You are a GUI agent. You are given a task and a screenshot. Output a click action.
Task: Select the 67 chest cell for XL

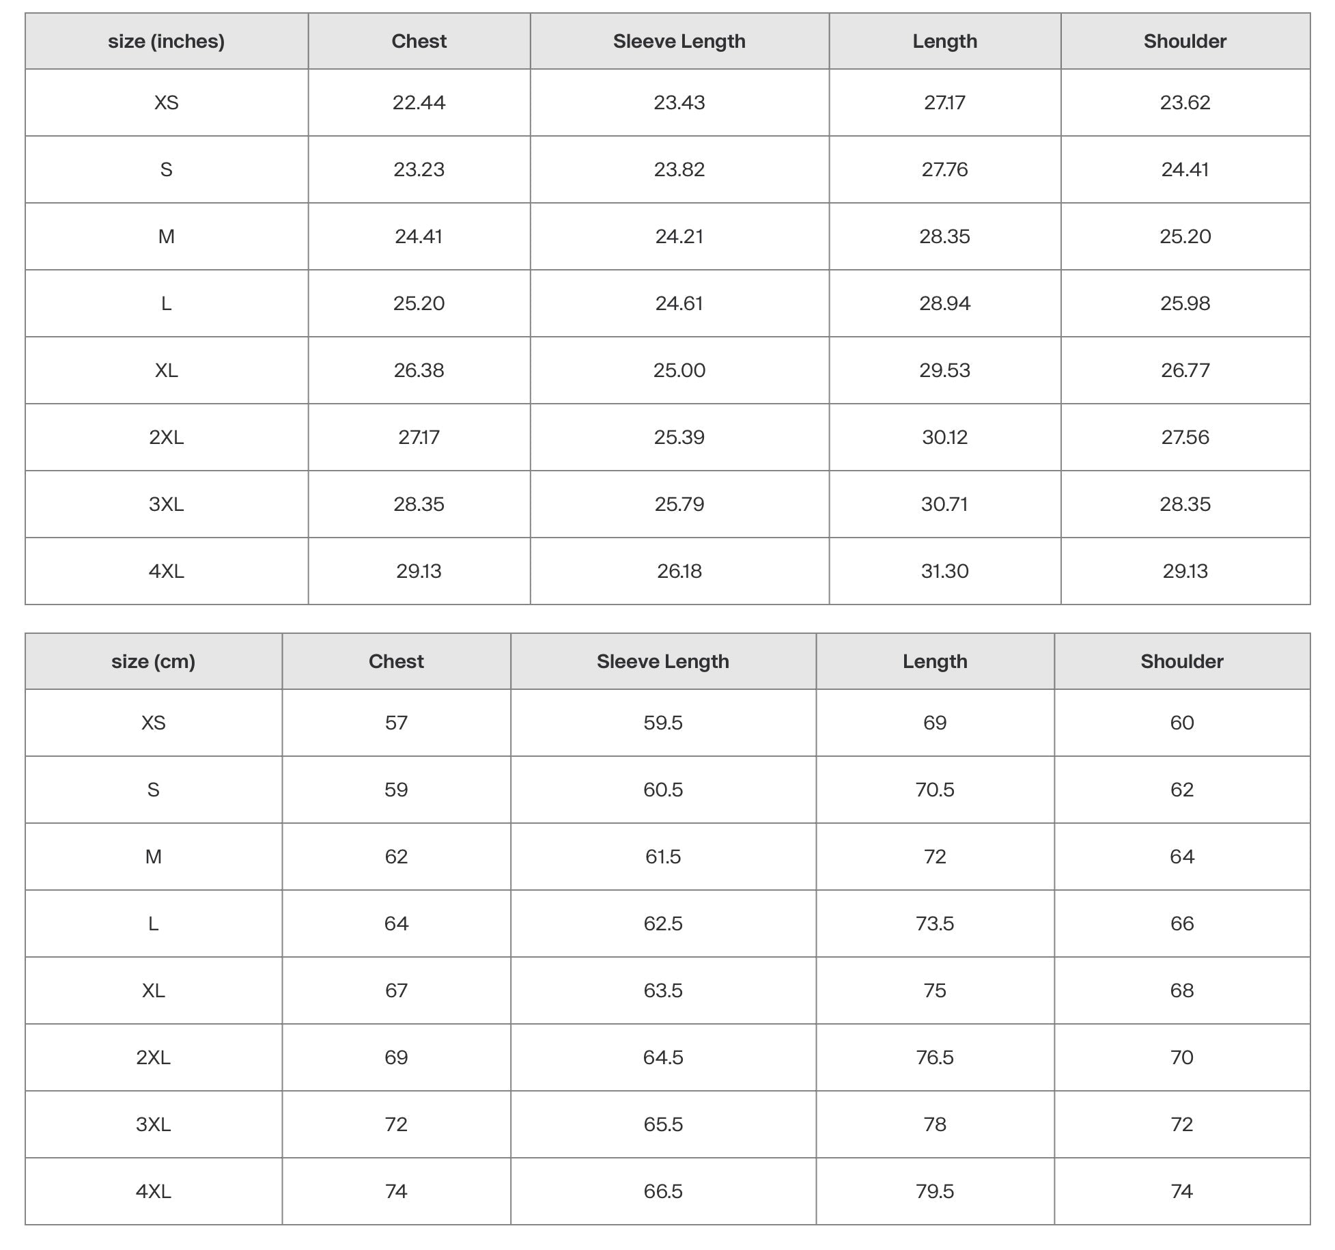click(396, 990)
